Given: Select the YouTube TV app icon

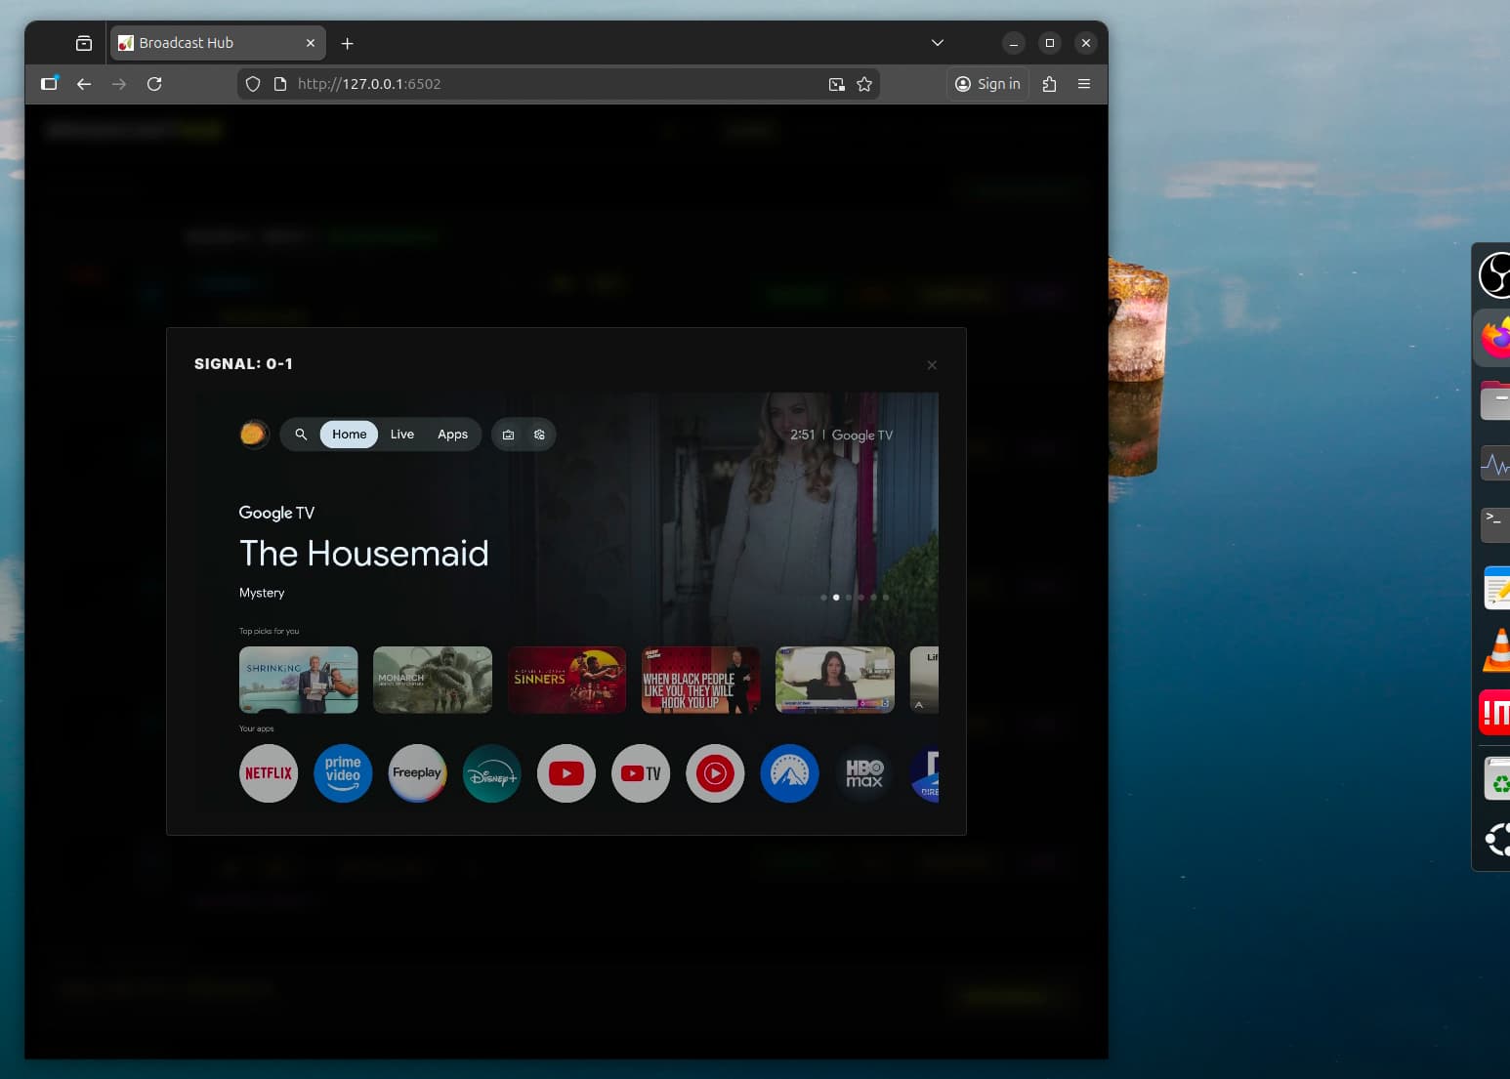Looking at the screenshot, I should [x=641, y=773].
